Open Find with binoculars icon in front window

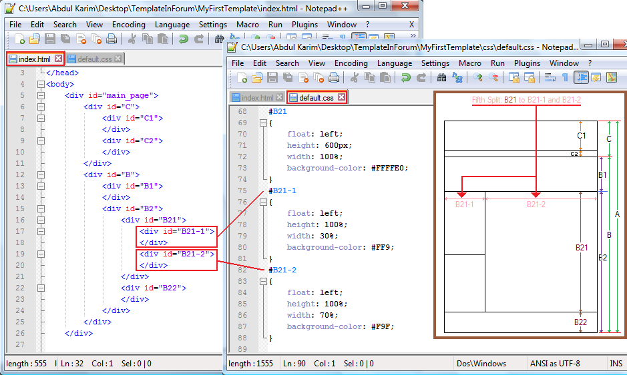point(441,78)
